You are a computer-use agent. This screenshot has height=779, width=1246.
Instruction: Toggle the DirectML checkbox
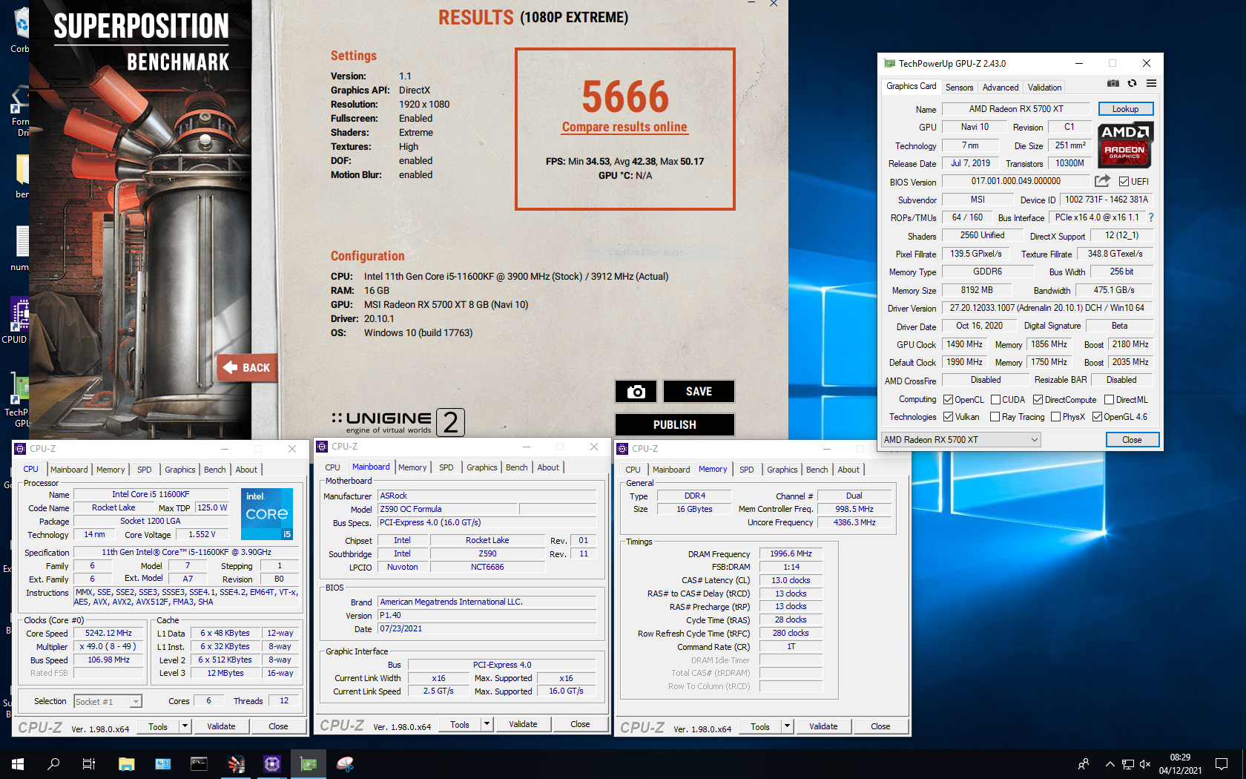point(1109,400)
